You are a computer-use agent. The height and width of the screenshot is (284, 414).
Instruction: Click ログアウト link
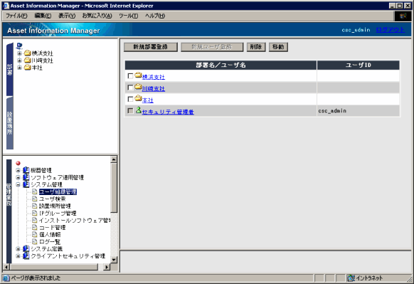tap(391, 30)
